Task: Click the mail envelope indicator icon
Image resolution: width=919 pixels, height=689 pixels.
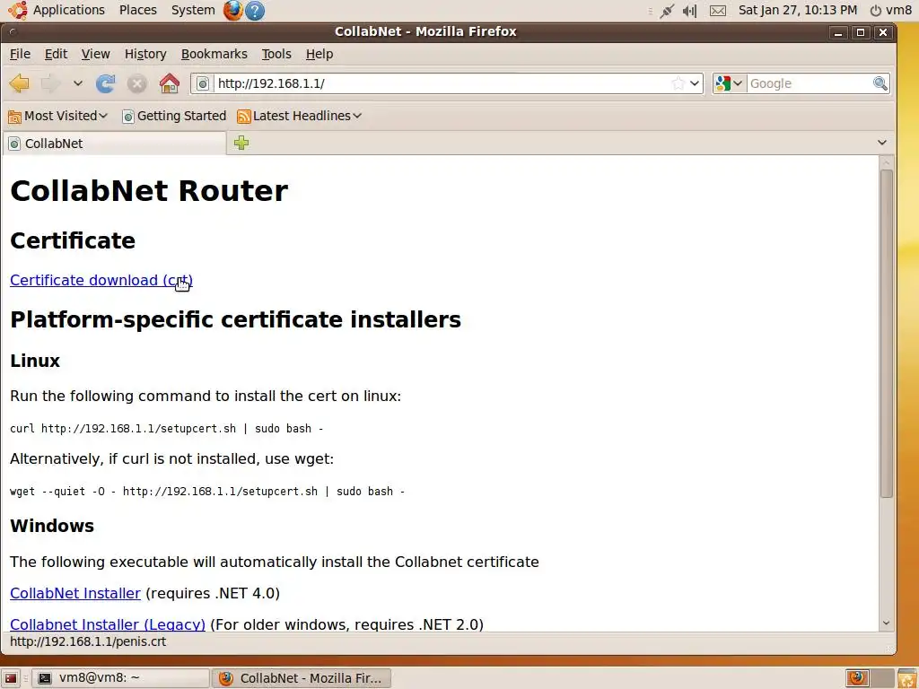Action: coord(718,11)
